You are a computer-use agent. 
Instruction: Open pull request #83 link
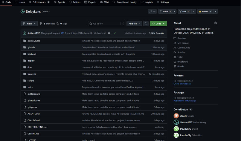62,33
